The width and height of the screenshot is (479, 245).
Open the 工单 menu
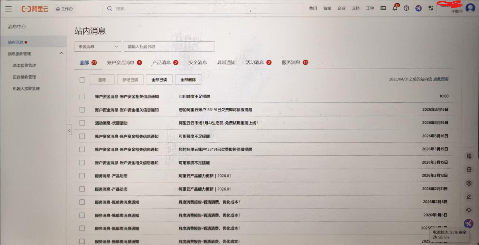[x=370, y=8]
